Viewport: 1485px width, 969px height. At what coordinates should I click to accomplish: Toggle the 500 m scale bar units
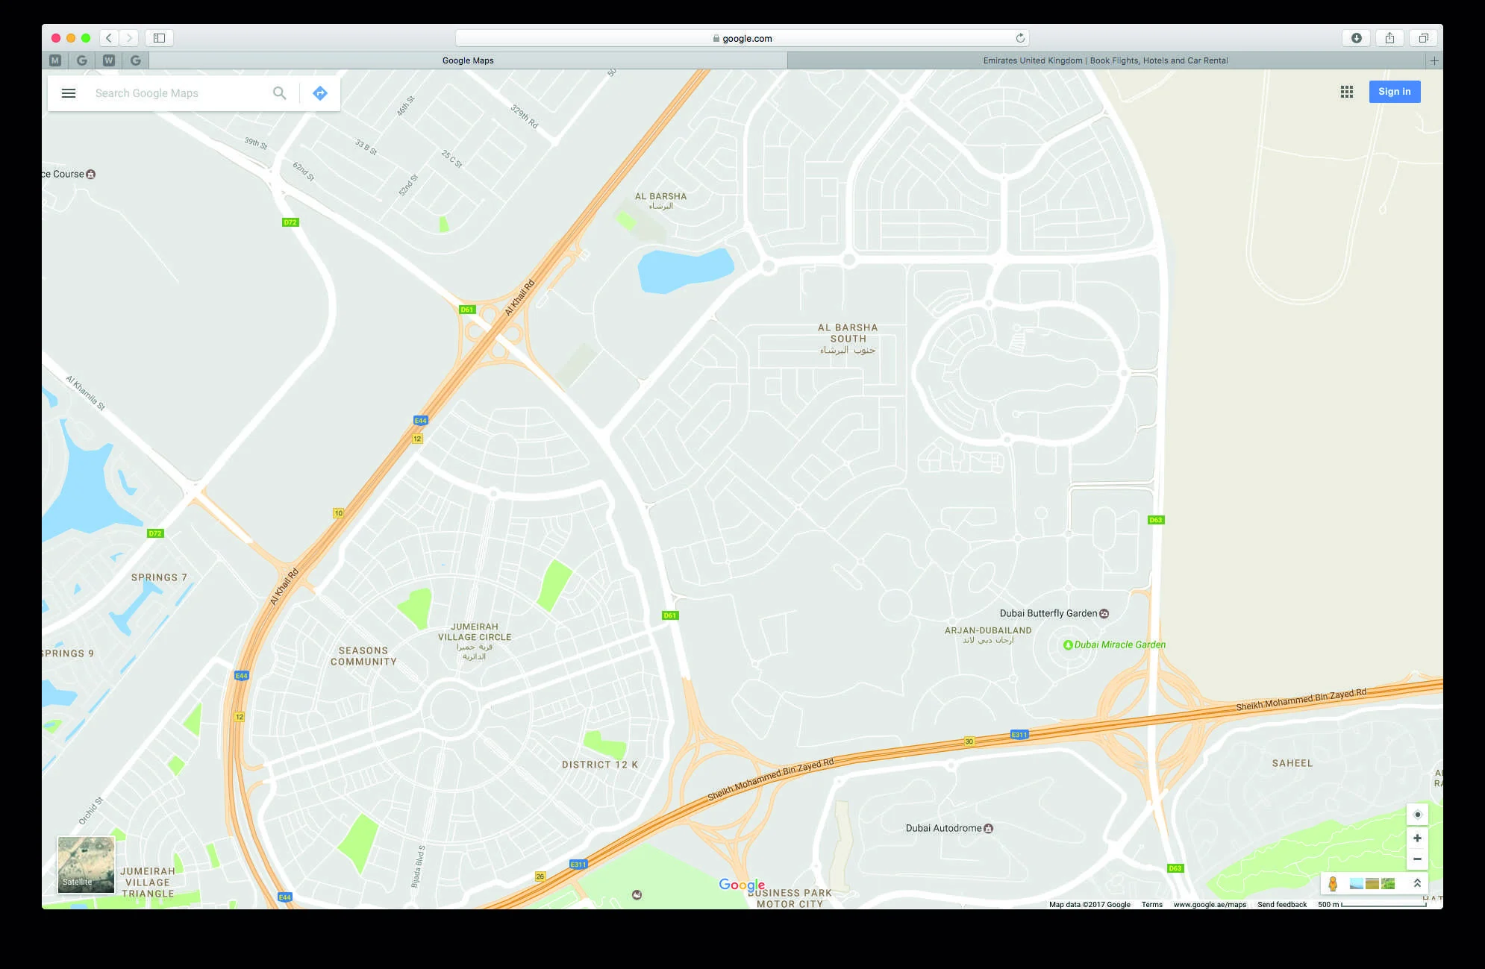(x=1372, y=905)
